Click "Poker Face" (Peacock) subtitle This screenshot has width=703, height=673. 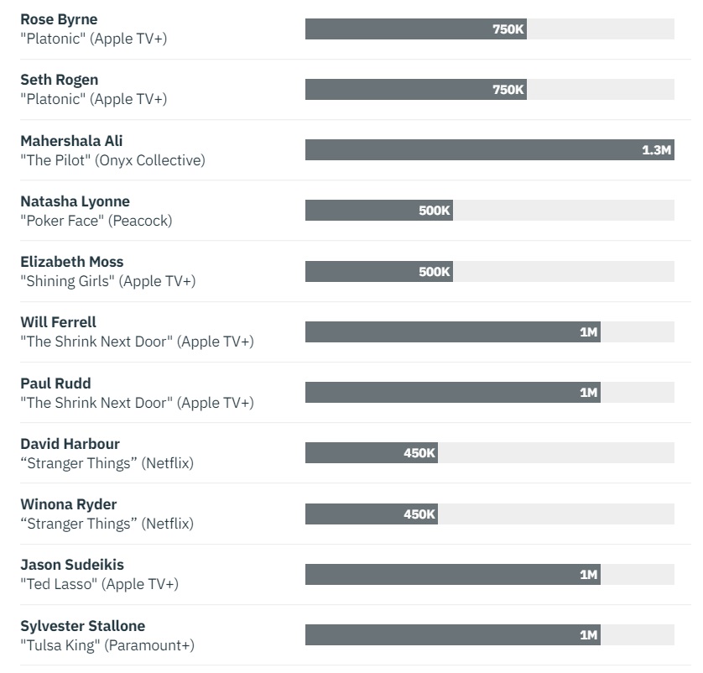(x=96, y=221)
